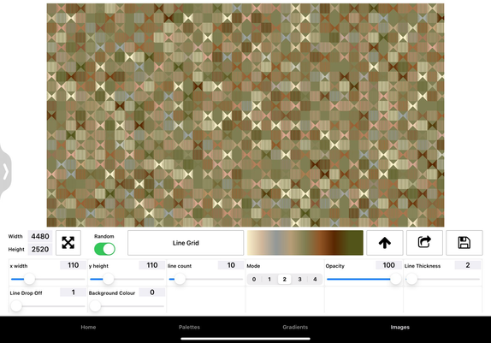This screenshot has width=491, height=343.
Task: Select Mode 2
Action: click(x=284, y=279)
